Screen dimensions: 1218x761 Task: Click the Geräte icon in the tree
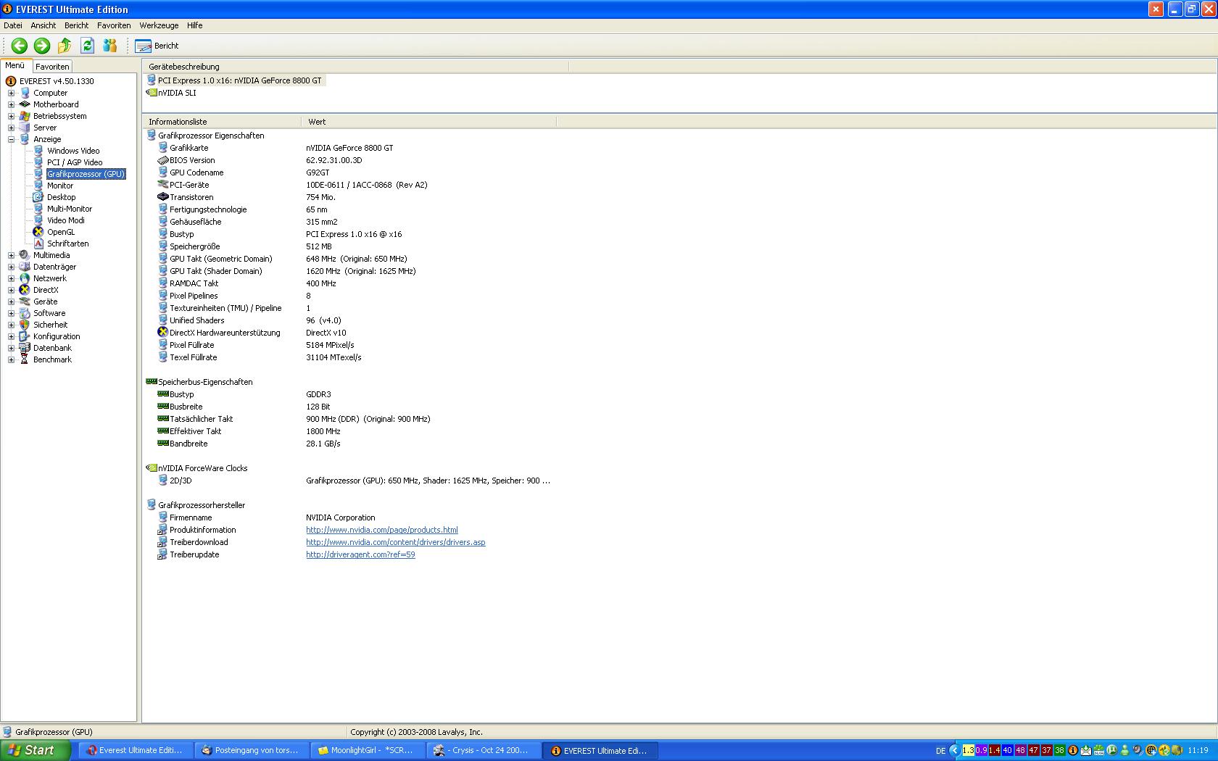pos(25,302)
